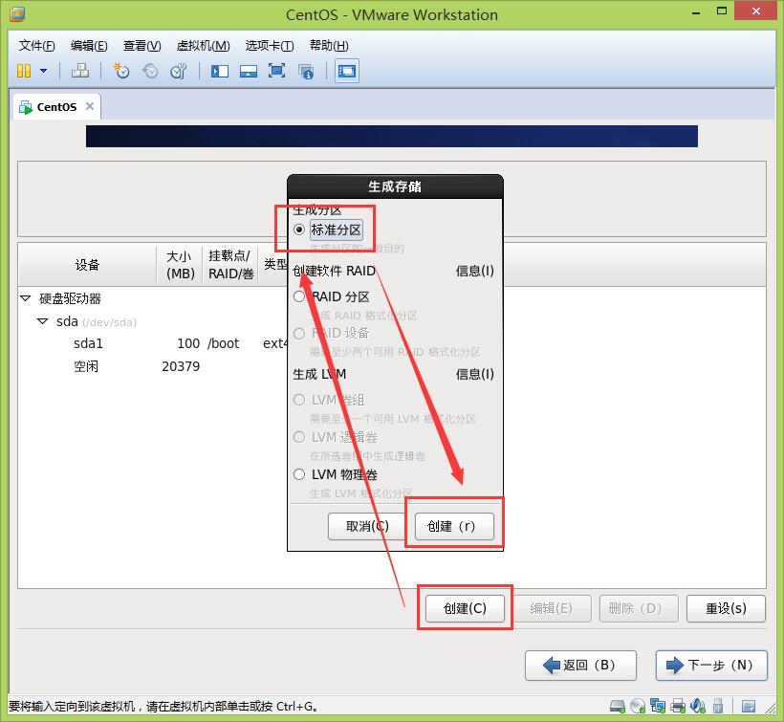The image size is (784, 722).
Task: Open the power options dropdown arrow
Action: tap(43, 71)
